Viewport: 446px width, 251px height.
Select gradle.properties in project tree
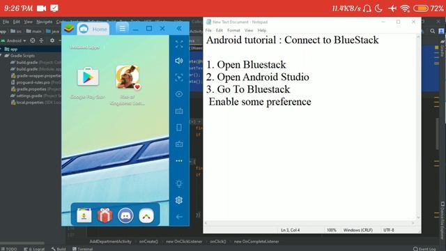click(x=36, y=89)
